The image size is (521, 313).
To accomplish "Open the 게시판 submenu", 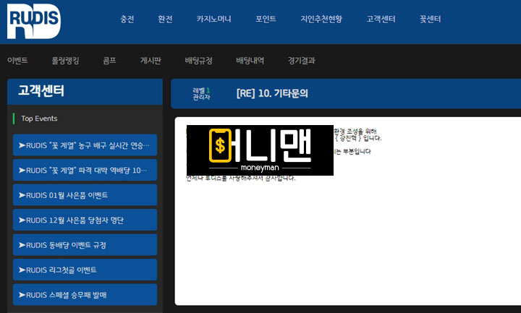I will (x=151, y=61).
